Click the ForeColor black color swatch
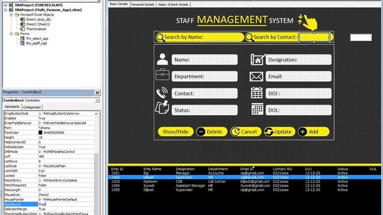 (x=40, y=133)
